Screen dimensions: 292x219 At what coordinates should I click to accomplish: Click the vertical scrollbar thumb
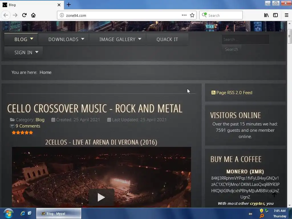(289, 36)
